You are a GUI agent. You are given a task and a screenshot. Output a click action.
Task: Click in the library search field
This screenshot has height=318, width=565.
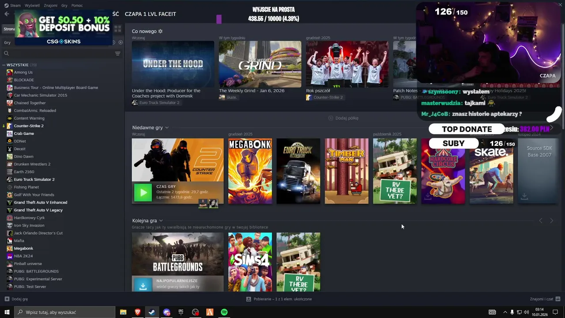(61, 53)
